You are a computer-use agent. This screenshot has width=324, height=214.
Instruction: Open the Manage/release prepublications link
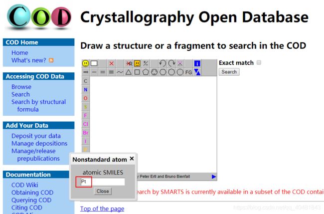point(35,155)
